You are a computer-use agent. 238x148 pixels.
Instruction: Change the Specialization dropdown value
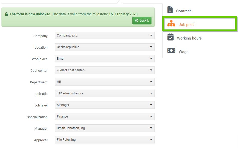coord(105,117)
